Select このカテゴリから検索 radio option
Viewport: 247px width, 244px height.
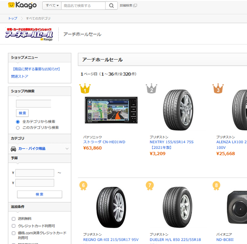click(18, 128)
